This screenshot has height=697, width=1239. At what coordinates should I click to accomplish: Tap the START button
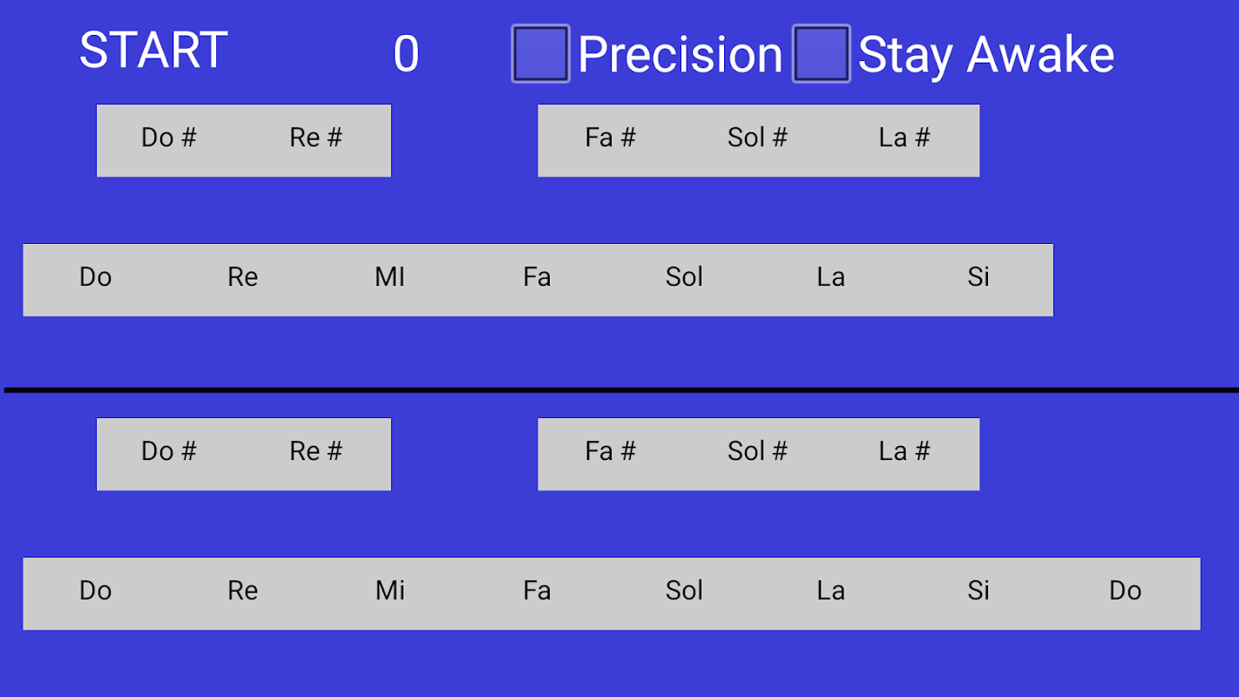[153, 51]
